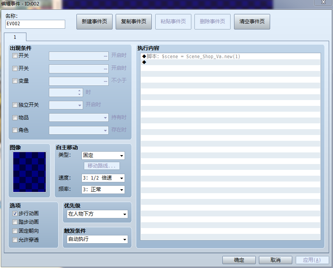
Task: Click the 名称 field containing EV002
Action: tap(35, 24)
